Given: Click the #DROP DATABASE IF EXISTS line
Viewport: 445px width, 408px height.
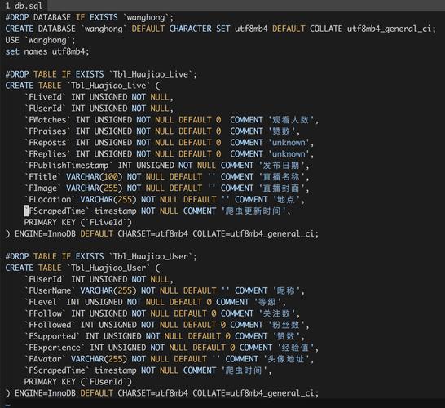Looking at the screenshot, I should pos(90,17).
